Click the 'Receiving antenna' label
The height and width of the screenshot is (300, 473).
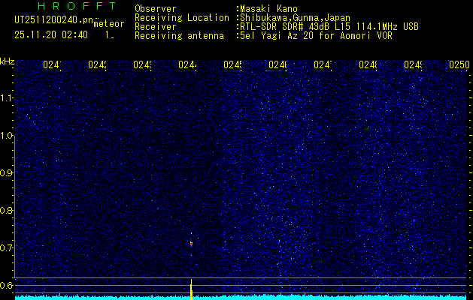179,36
